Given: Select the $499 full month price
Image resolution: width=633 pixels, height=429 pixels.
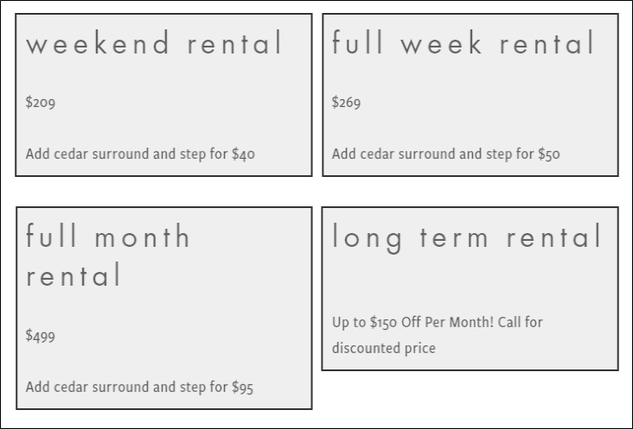Looking at the screenshot, I should [x=41, y=336].
